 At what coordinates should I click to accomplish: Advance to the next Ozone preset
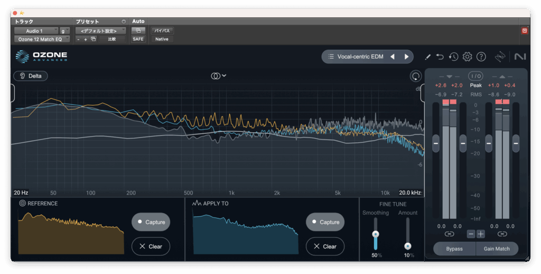(406, 57)
